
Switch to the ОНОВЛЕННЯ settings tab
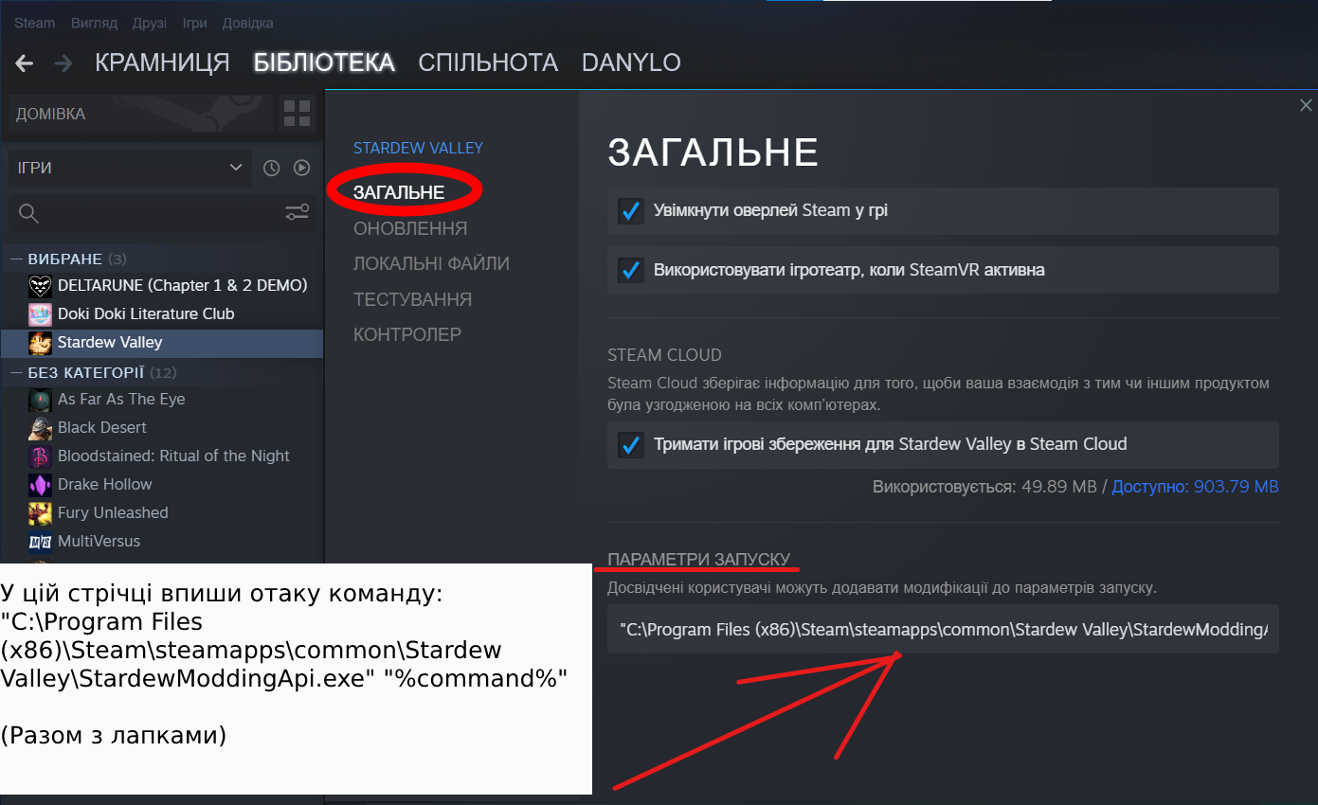(x=410, y=228)
